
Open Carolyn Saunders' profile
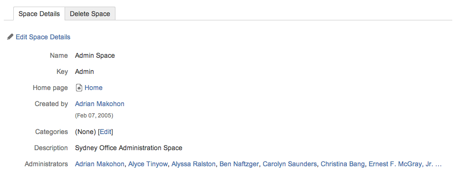click(290, 164)
